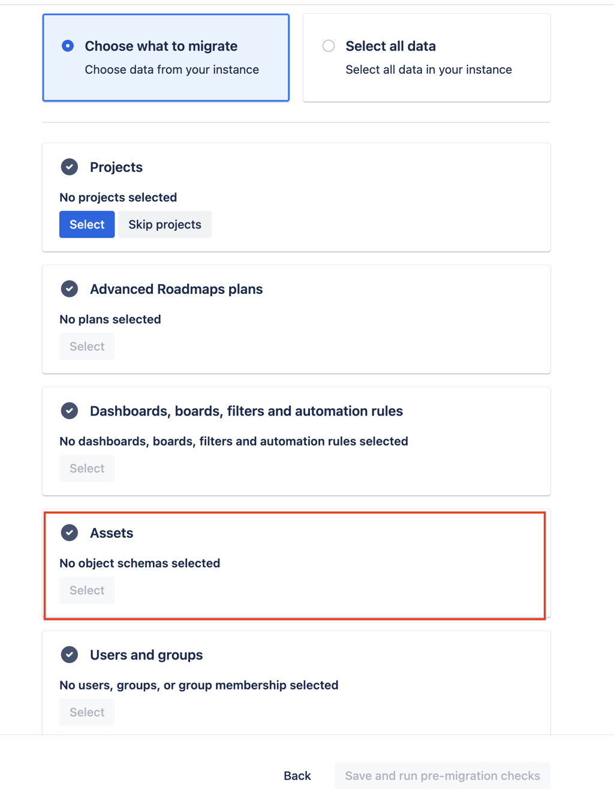Click the Projects checkmark icon
614x807 pixels.
(x=70, y=167)
